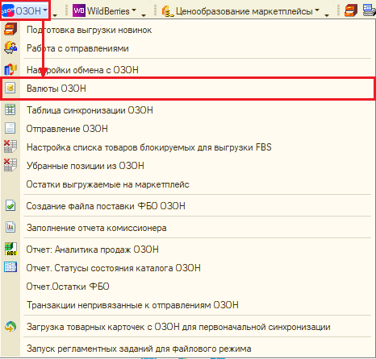Expand toolbar options arrow after ОЗОН
376x359 pixels.
[x=55, y=15]
